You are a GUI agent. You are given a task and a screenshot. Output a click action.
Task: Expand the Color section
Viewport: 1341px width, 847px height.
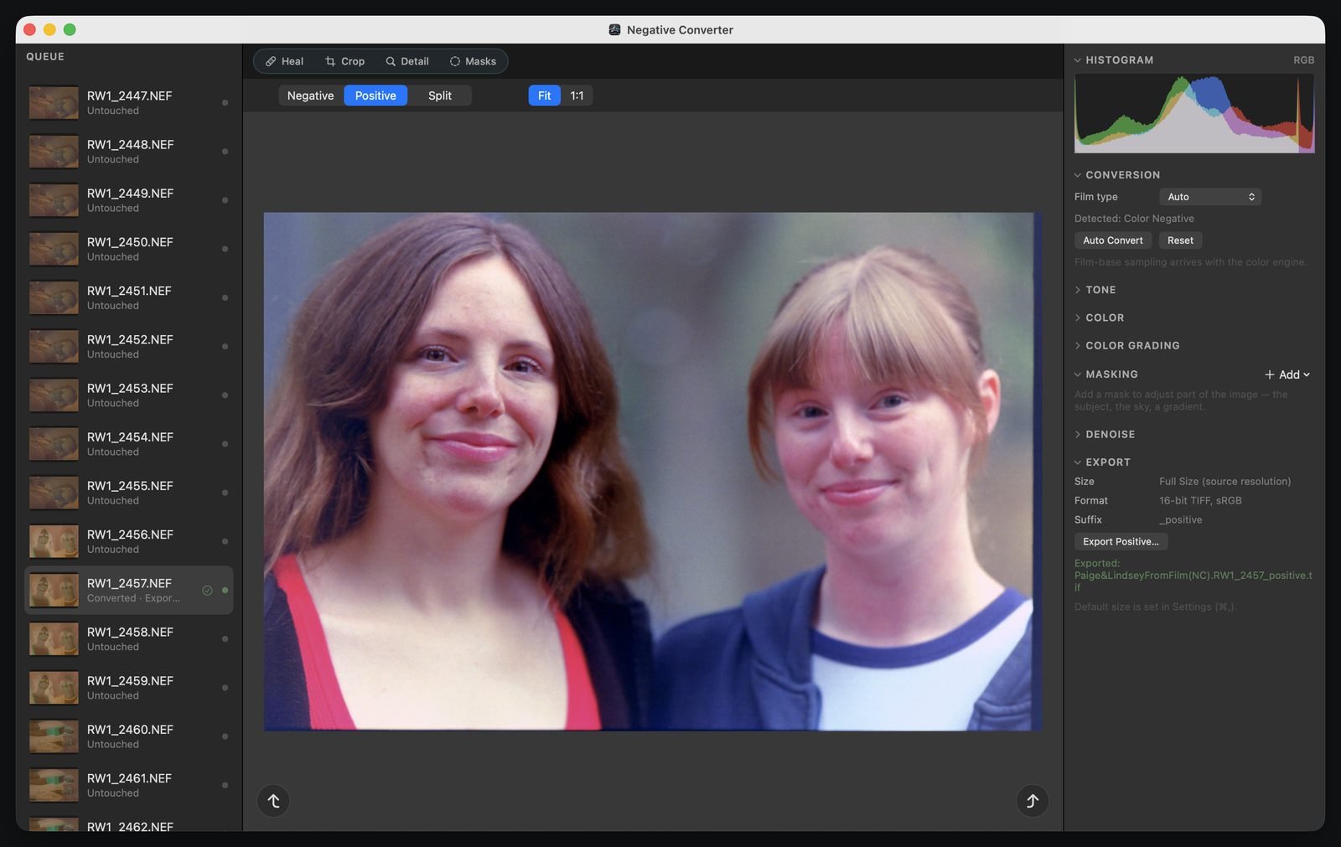click(x=1078, y=318)
